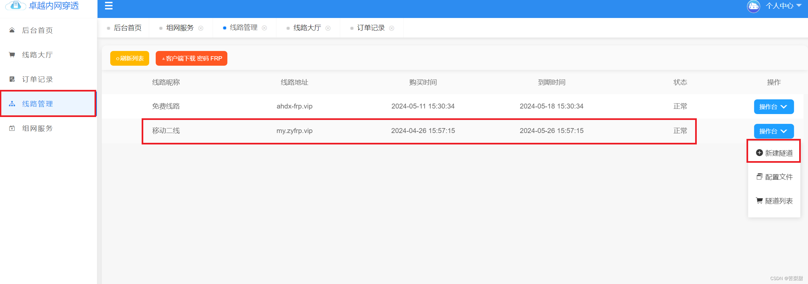Click the network tree icon next to 线路管理
This screenshot has width=808, height=284.
coord(12,104)
